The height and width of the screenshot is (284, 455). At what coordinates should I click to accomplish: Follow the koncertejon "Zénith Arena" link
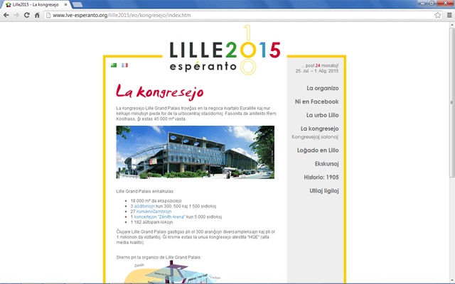pyautogui.click(x=159, y=217)
